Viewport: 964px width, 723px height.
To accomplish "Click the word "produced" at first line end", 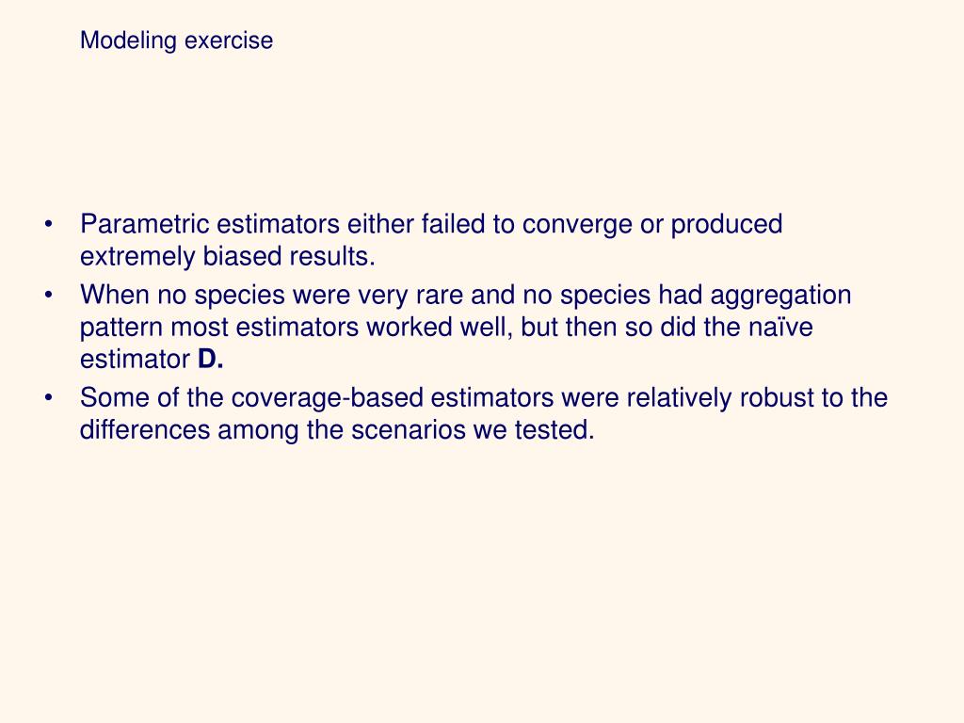I will point(726,224).
